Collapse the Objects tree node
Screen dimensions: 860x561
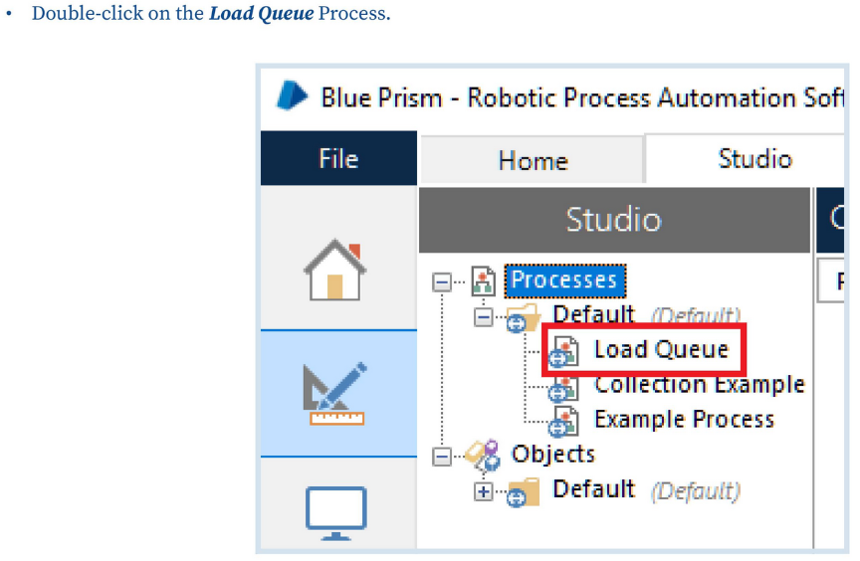pyautogui.click(x=442, y=457)
